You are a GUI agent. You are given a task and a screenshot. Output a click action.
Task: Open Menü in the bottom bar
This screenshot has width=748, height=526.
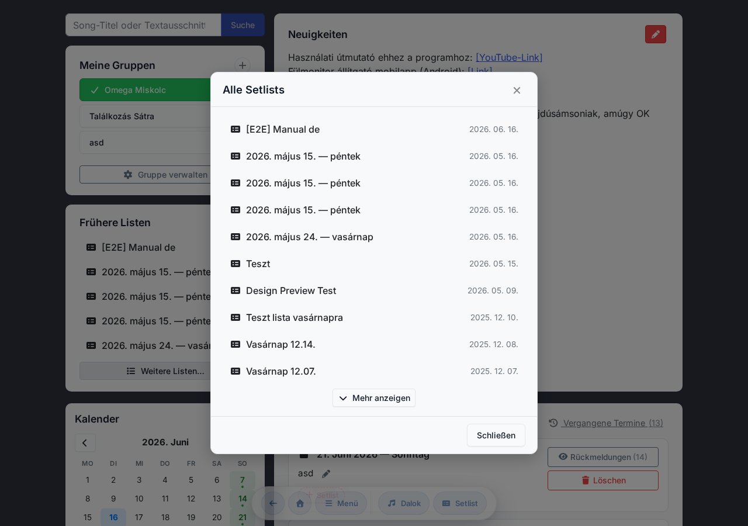click(341, 503)
